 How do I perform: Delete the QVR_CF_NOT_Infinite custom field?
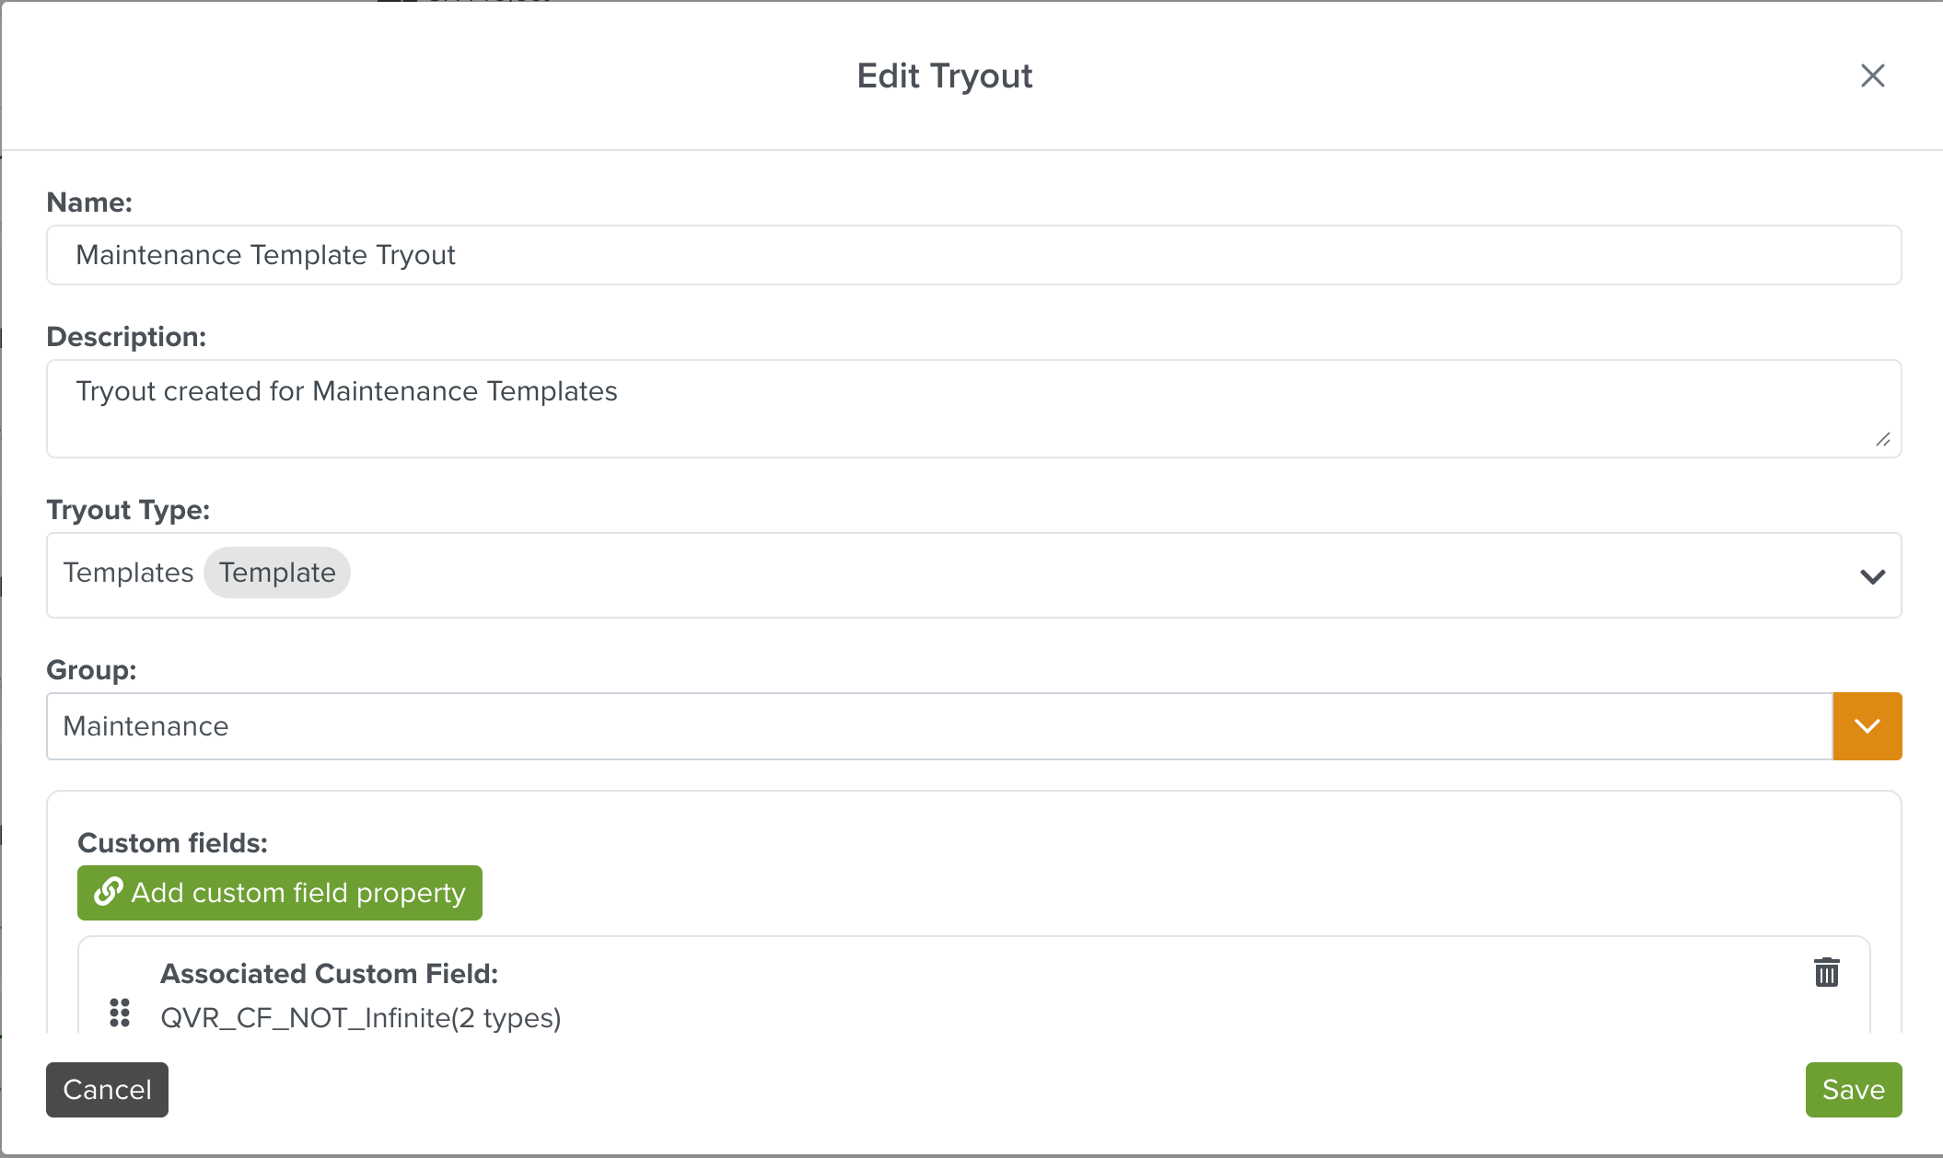(x=1826, y=972)
